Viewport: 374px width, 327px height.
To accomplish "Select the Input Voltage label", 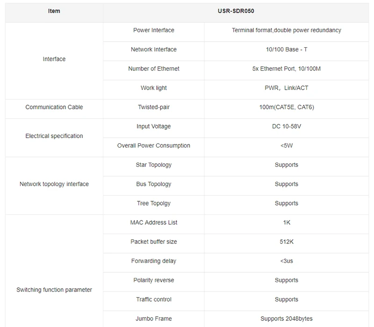I will click(154, 126).
